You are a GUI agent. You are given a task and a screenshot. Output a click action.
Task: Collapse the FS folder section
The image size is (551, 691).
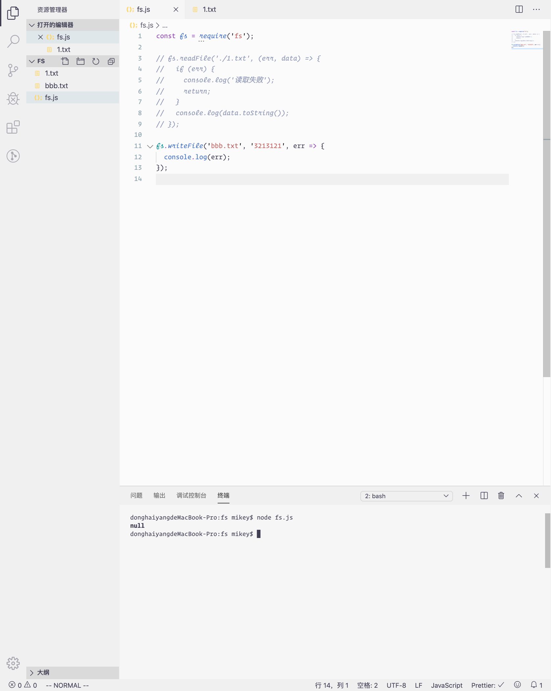point(32,61)
